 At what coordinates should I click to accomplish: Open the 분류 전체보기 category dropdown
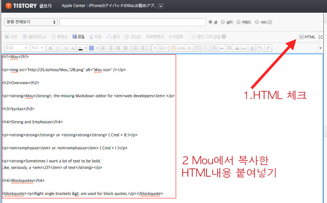click(31, 22)
